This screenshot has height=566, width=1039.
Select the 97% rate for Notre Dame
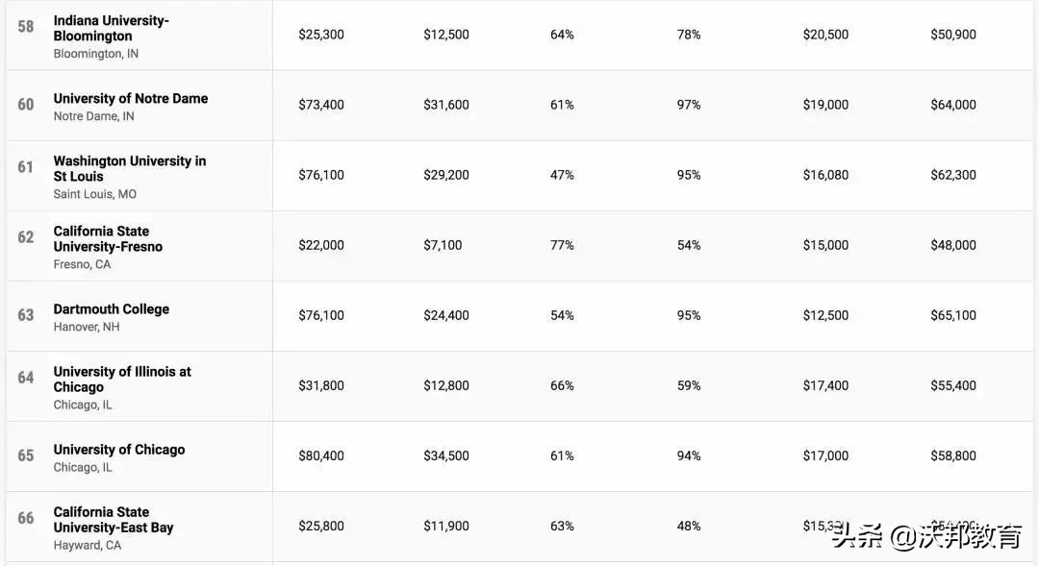click(689, 105)
